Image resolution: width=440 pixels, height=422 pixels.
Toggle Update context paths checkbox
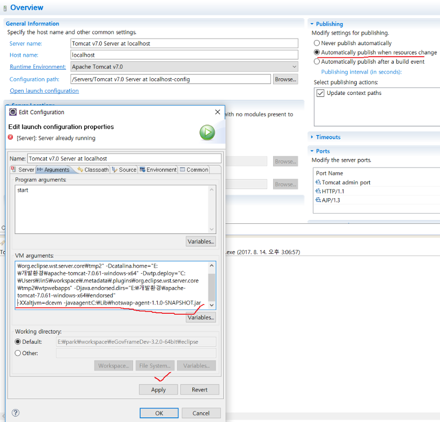coord(320,93)
